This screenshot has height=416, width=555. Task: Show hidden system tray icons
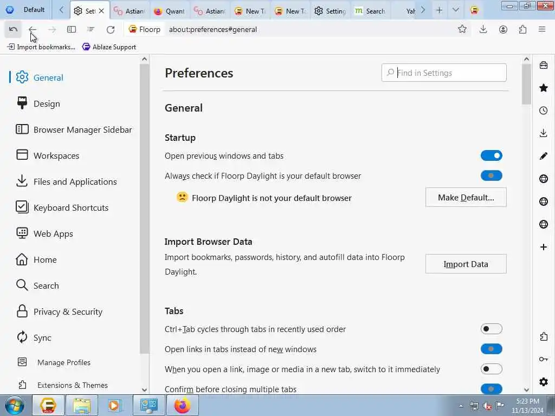461,406
